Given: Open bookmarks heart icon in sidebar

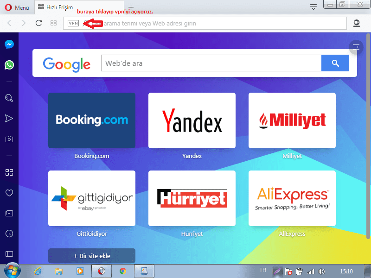Looking at the screenshot, I should (9, 193).
